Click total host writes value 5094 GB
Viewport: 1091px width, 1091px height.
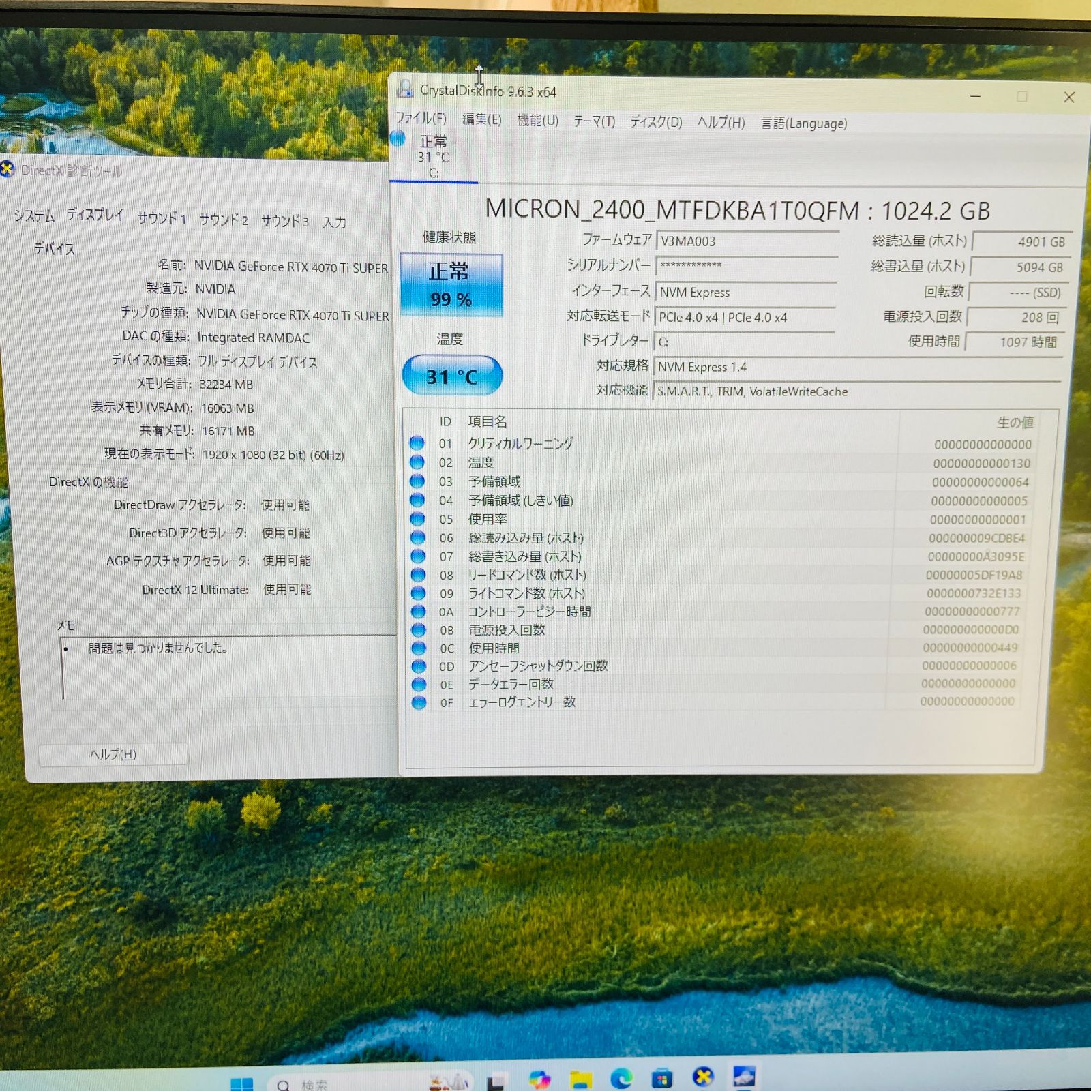click(x=1020, y=267)
